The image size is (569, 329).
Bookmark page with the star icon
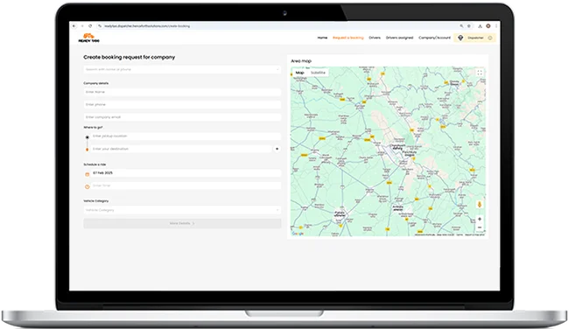pyautogui.click(x=469, y=26)
